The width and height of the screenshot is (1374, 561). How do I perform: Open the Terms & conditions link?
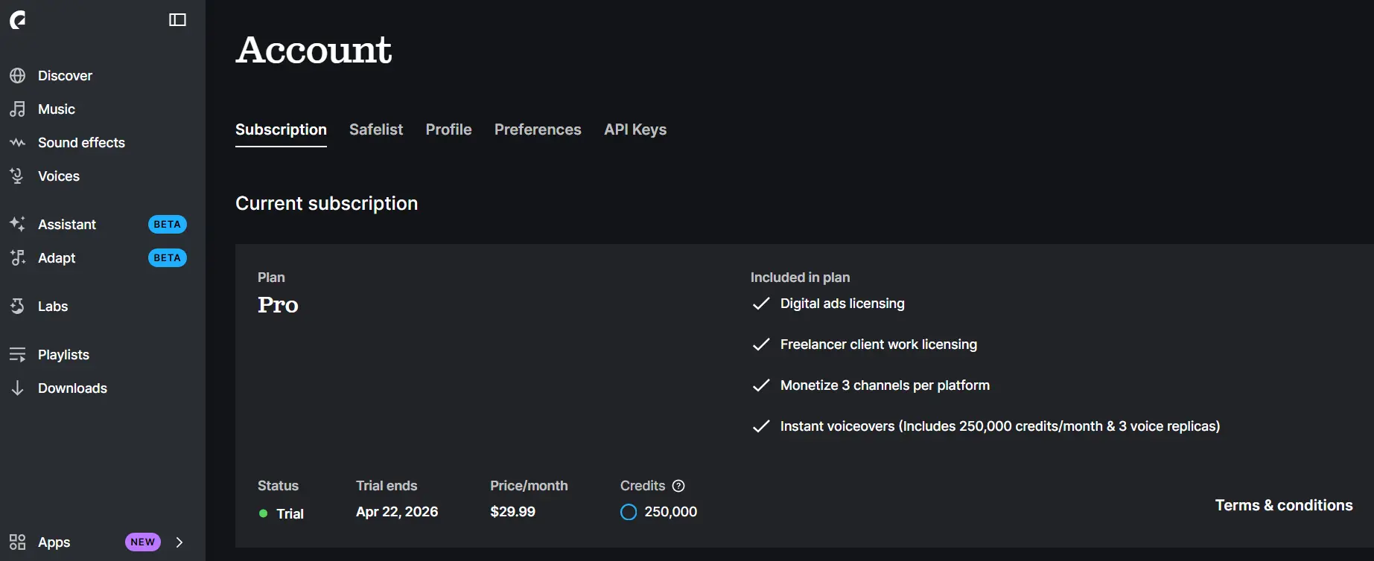[1284, 505]
